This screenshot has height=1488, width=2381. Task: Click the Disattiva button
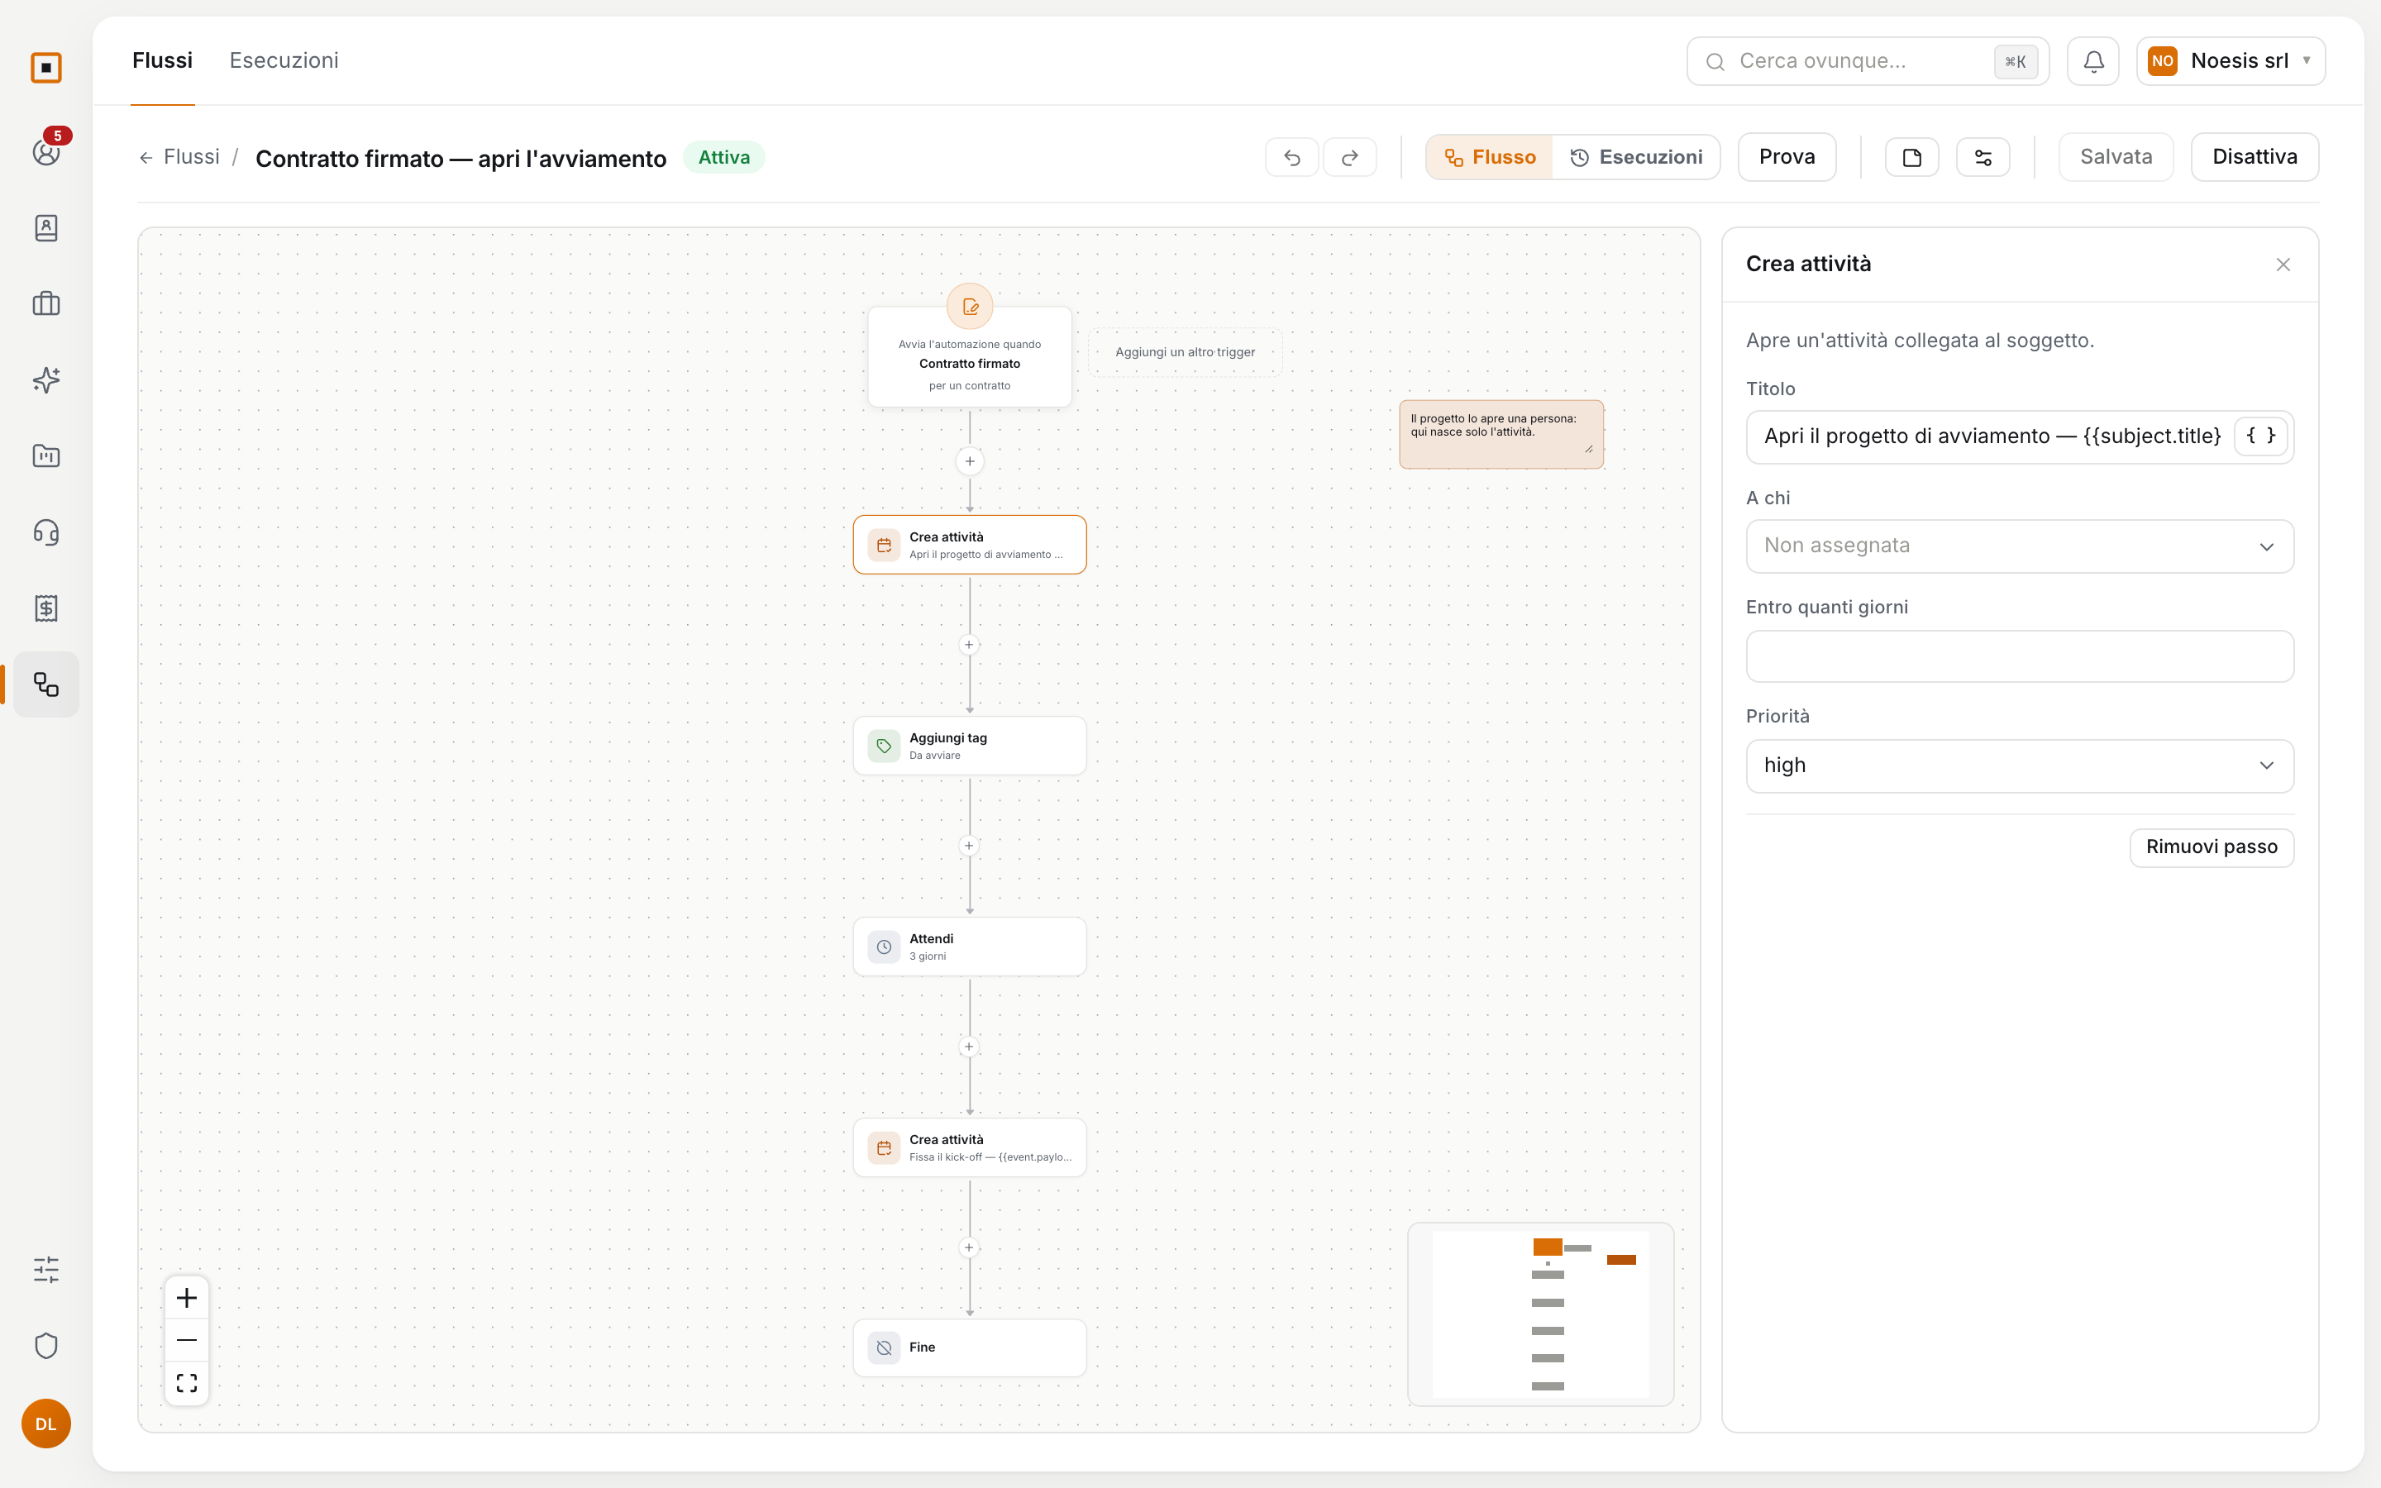(x=2254, y=157)
